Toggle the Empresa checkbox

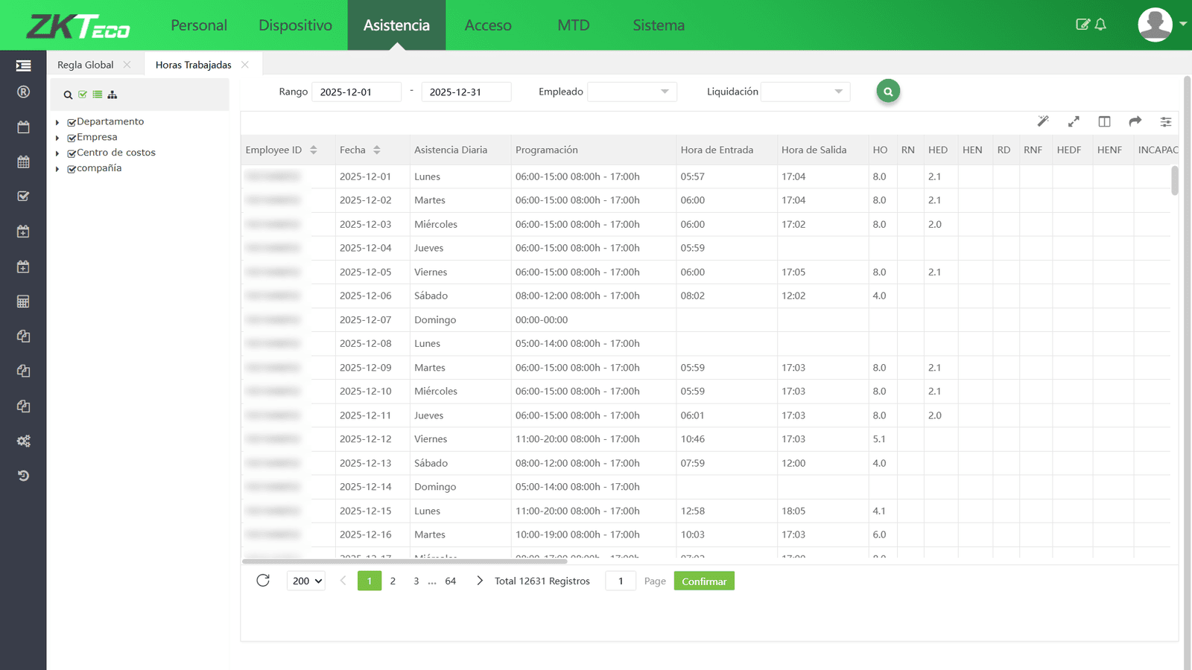pos(72,138)
